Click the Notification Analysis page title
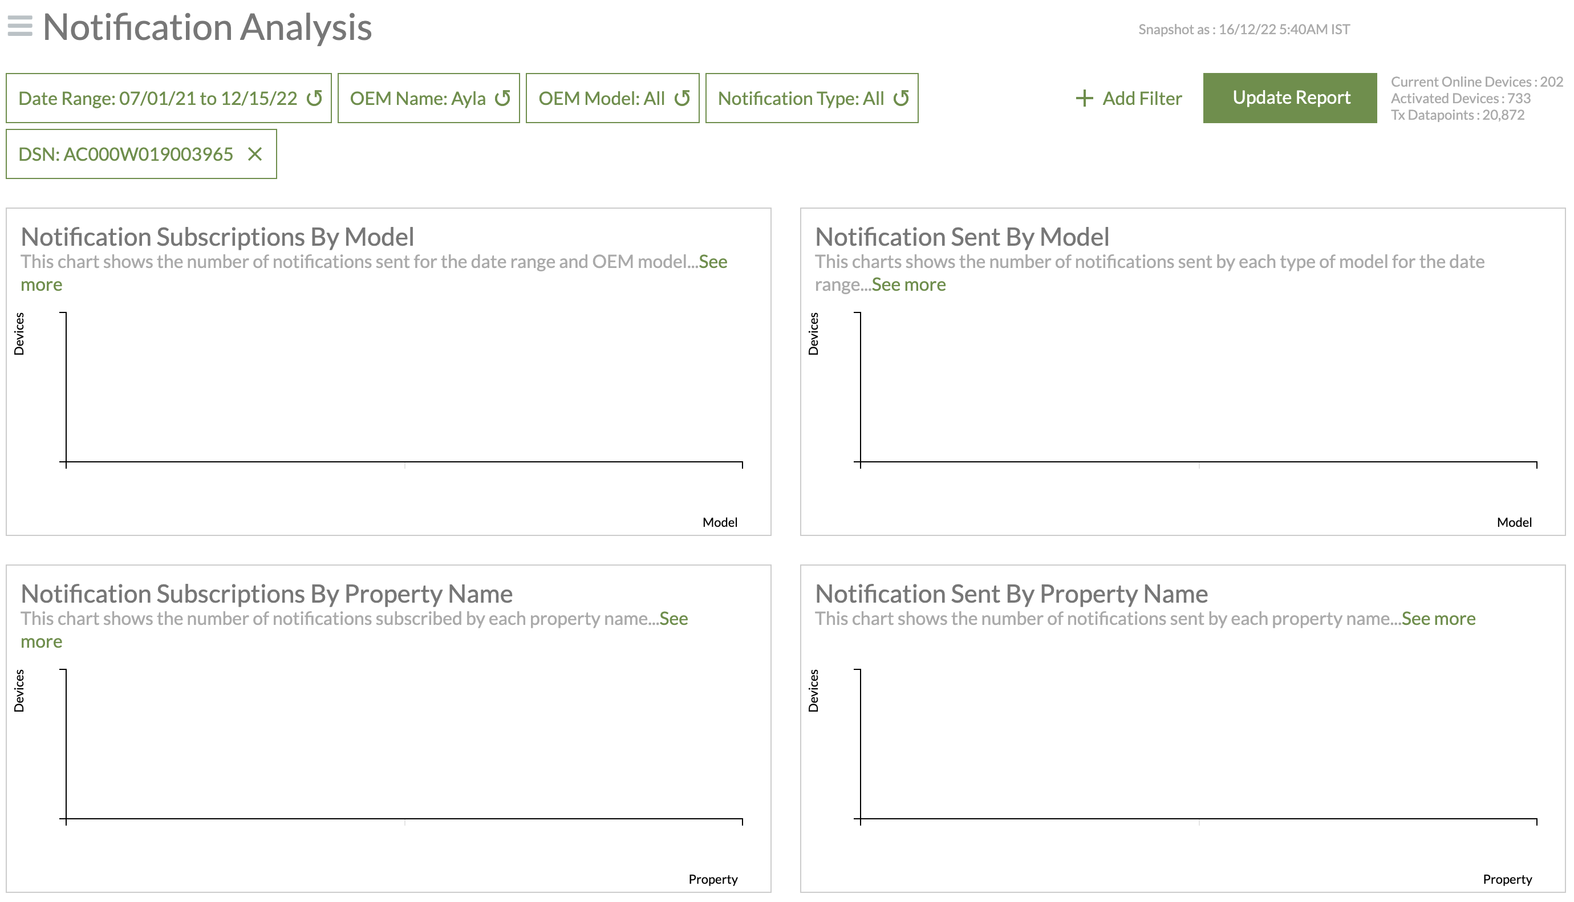The image size is (1574, 902). 207,27
